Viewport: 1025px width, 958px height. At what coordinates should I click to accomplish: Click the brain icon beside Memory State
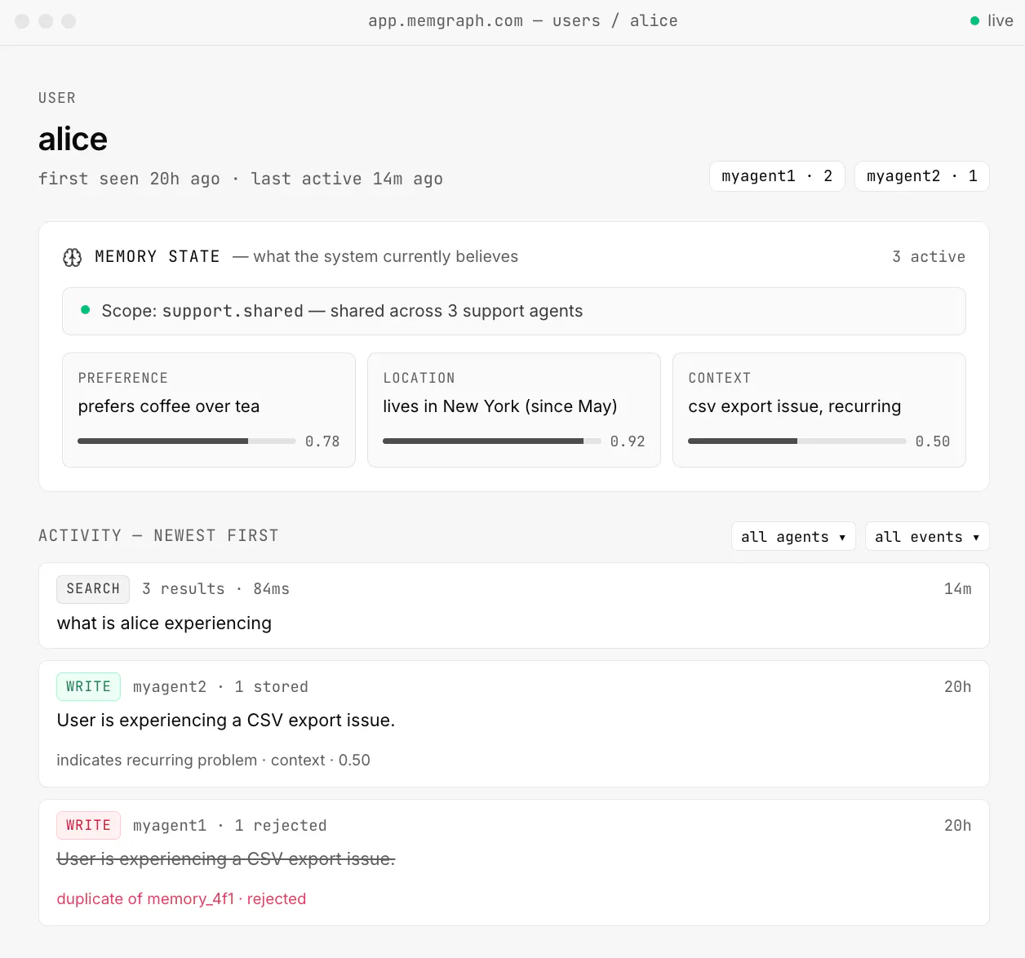click(73, 258)
